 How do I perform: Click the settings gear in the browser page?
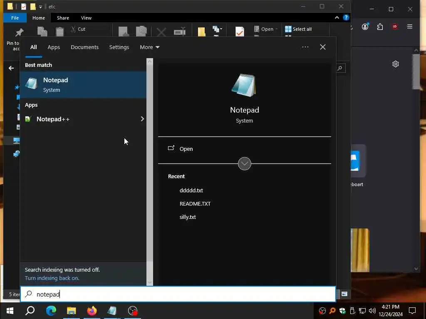pyautogui.click(x=396, y=64)
